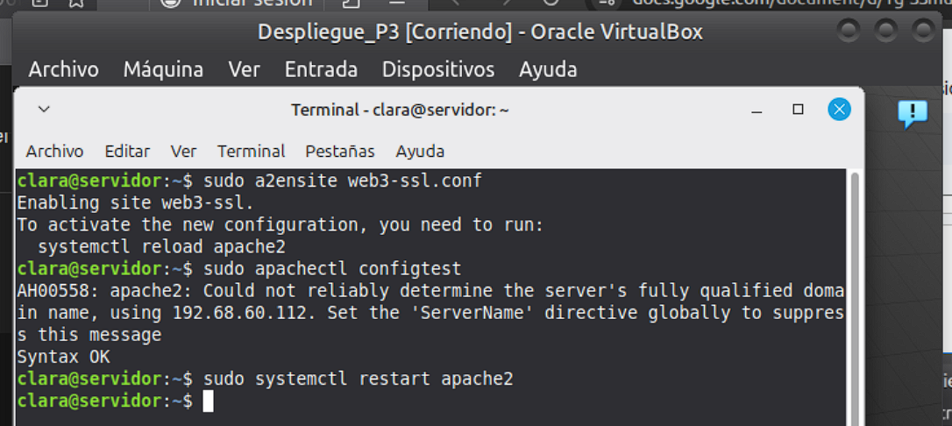Open the Entrada menu
Image resolution: width=952 pixels, height=426 pixels.
click(x=321, y=69)
